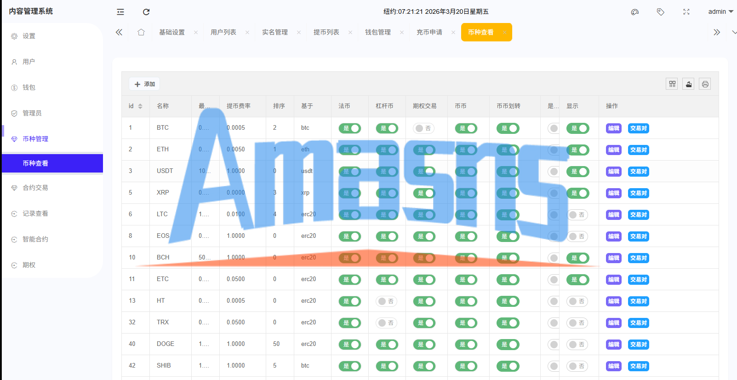Image resolution: width=737 pixels, height=380 pixels.
Task: Disable the 币币 switch for DOGE
Action: point(466,345)
